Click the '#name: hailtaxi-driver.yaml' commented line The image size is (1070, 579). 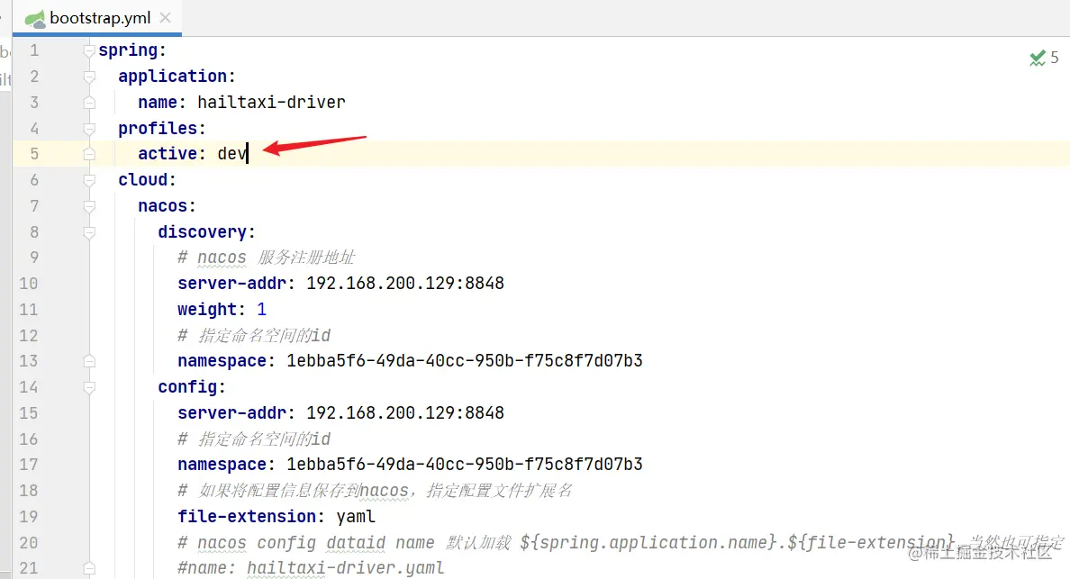(x=311, y=568)
